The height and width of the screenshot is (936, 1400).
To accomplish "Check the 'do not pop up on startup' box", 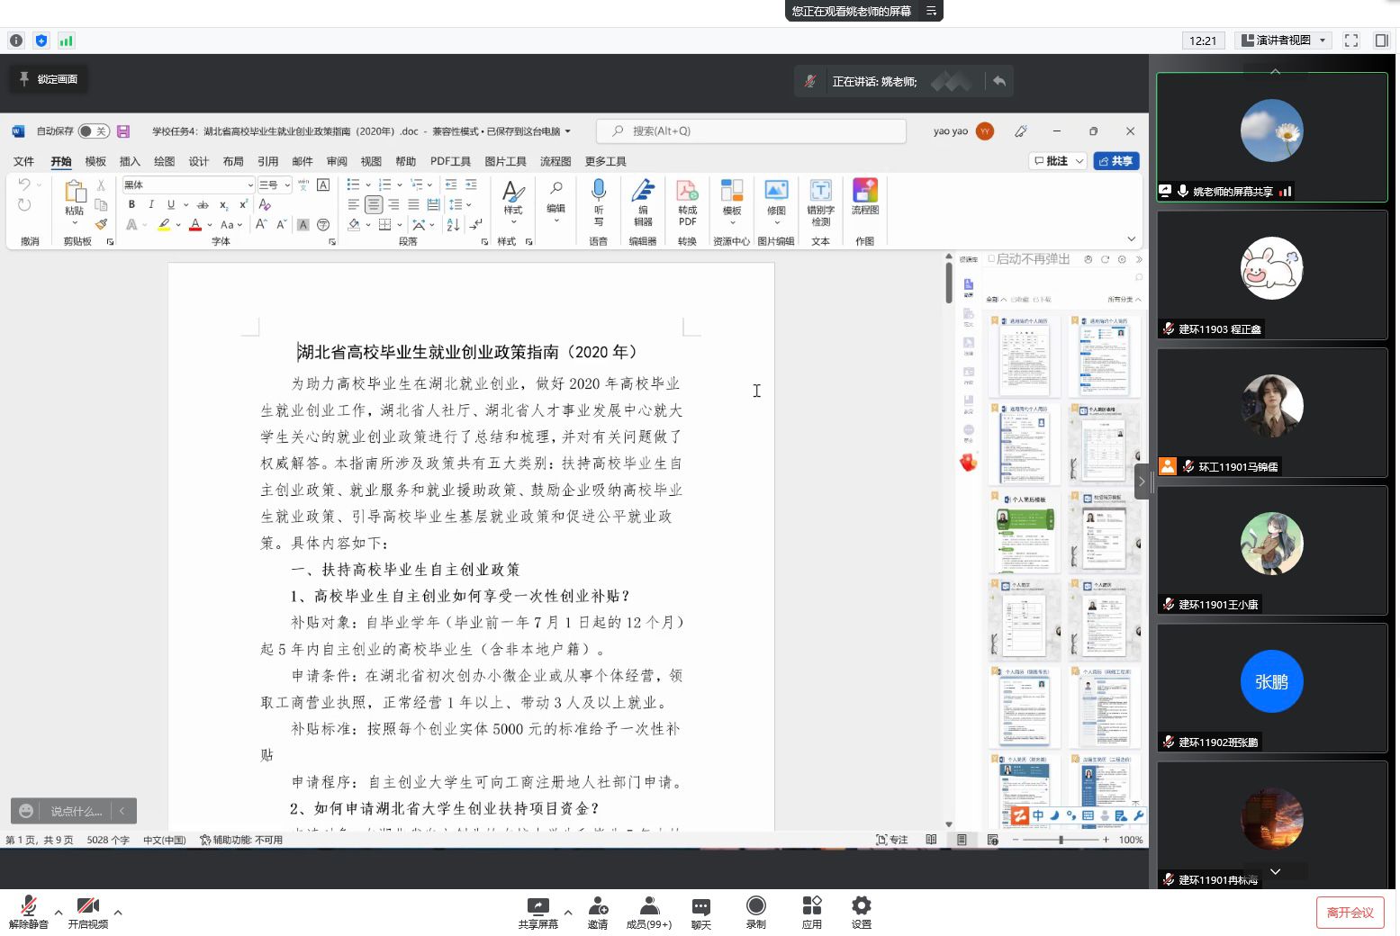I will (991, 259).
